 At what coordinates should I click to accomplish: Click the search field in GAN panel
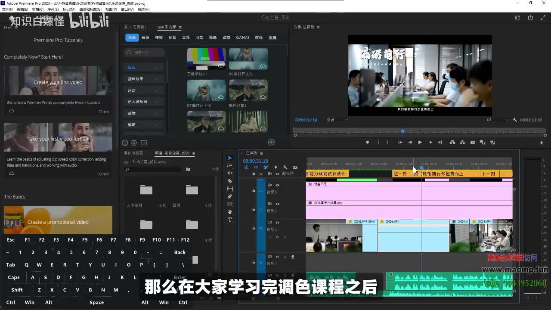click(x=145, y=53)
